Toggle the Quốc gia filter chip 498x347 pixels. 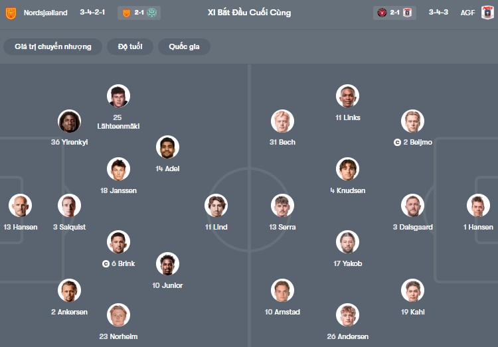click(184, 46)
